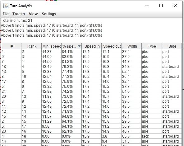The image size is (184, 146).
Task: Minimize the Turn Analysis window
Action: pyautogui.click(x=147, y=6)
